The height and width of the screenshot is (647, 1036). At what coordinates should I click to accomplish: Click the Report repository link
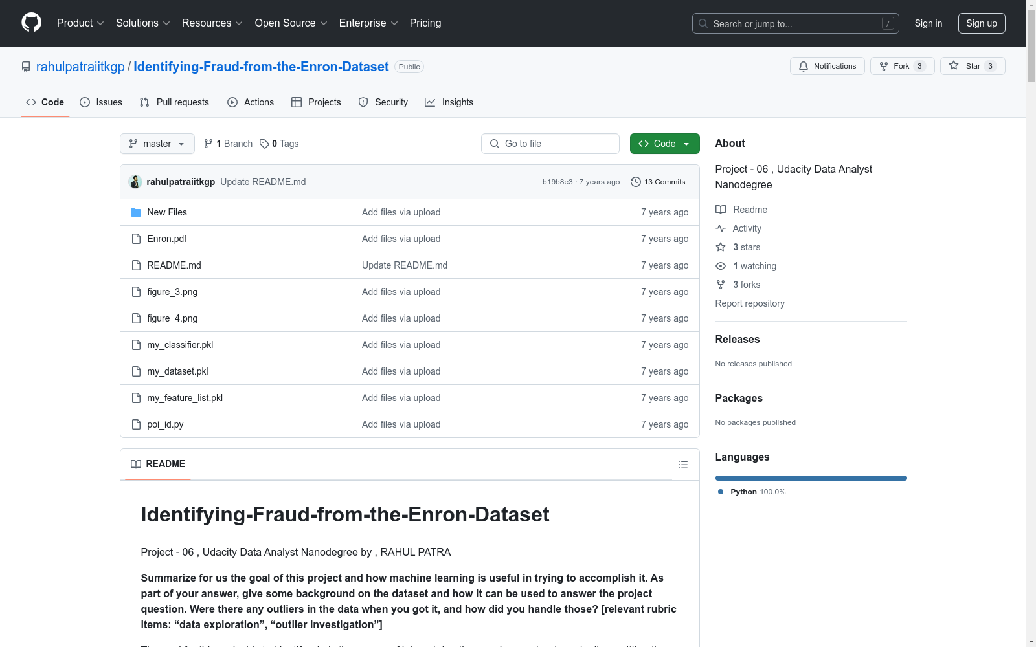pyautogui.click(x=750, y=303)
